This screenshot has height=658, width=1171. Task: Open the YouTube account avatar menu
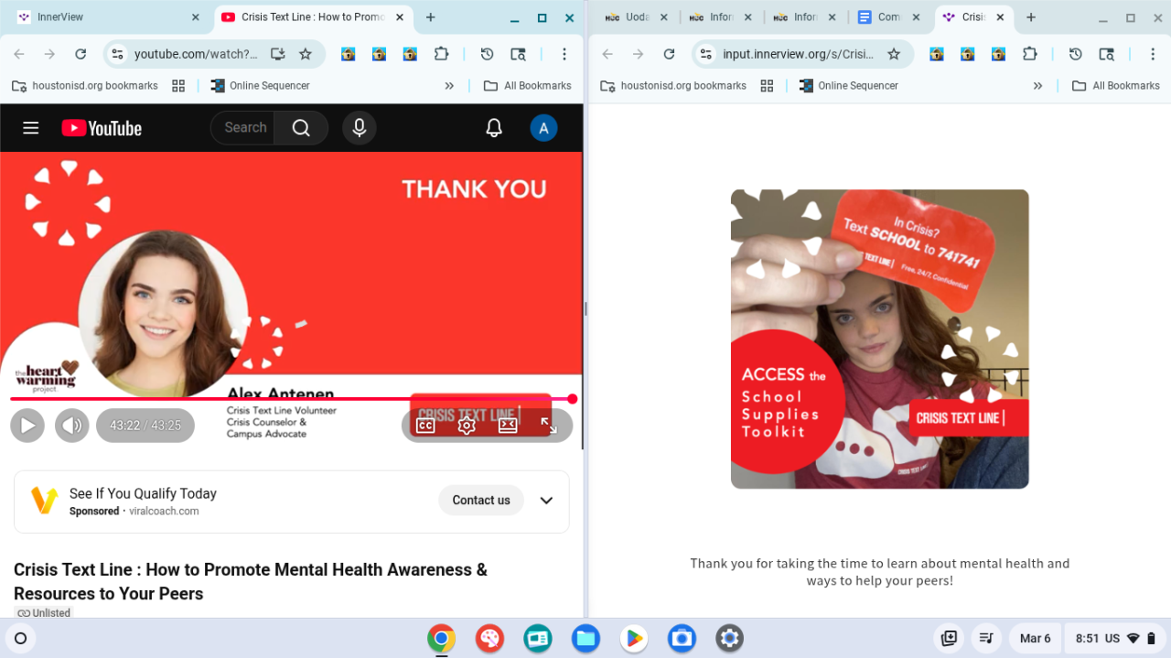tap(543, 128)
